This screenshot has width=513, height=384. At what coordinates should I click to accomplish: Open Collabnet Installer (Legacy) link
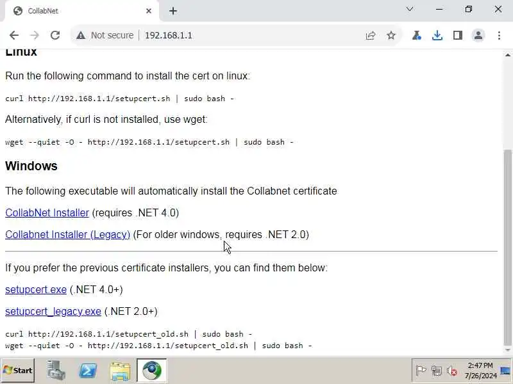coord(68,234)
